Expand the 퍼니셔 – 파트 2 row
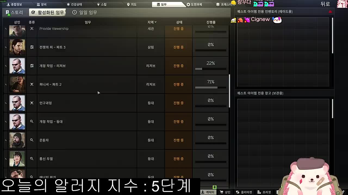The width and height of the screenshot is (348, 195). (x=116, y=84)
